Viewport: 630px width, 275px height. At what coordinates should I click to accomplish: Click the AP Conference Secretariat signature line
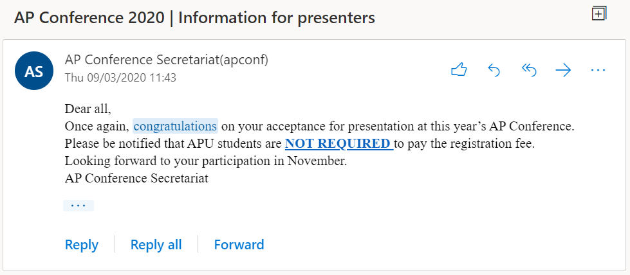(136, 178)
